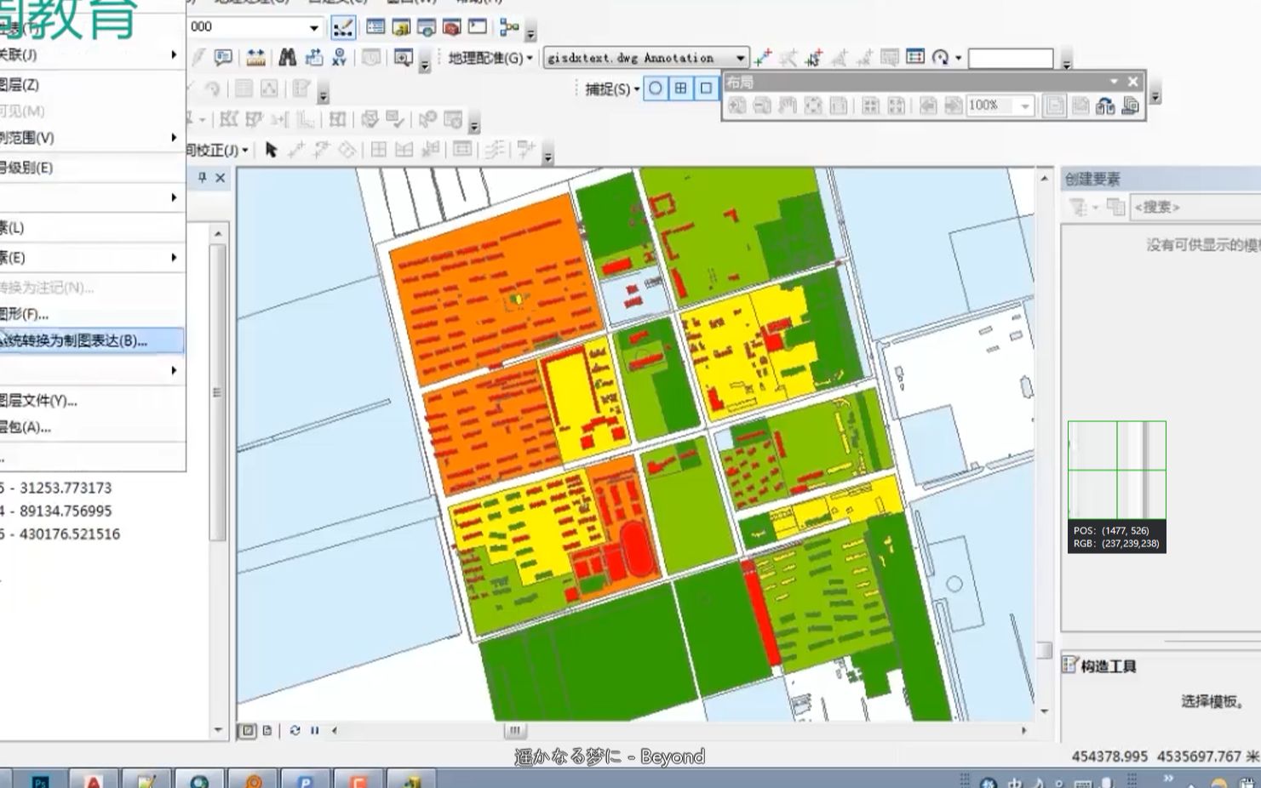The height and width of the screenshot is (788, 1261).
Task: Open the Editor toolbar button
Action: pyautogui.click(x=343, y=28)
